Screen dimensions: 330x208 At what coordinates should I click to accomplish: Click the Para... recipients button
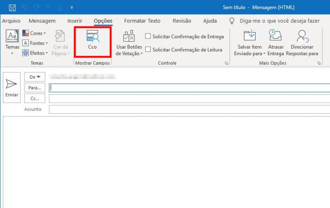click(35, 88)
